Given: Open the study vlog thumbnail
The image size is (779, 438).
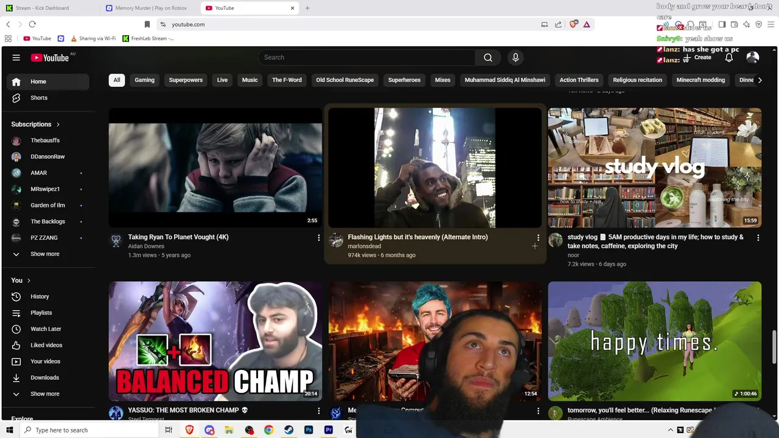Looking at the screenshot, I should (654, 167).
